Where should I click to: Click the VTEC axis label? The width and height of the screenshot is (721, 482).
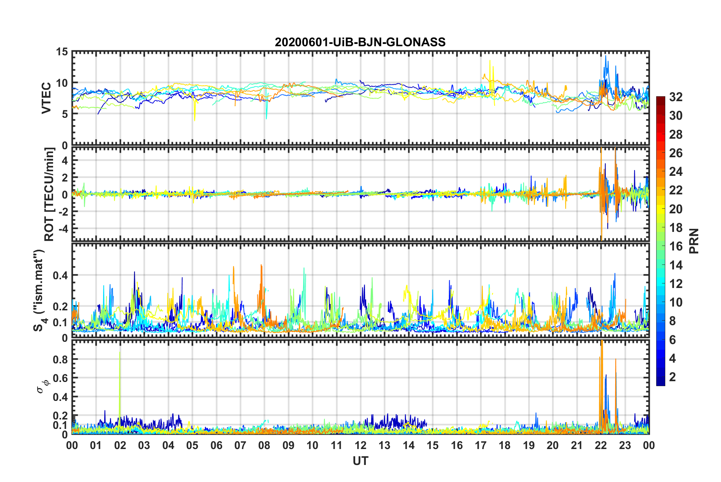point(46,98)
